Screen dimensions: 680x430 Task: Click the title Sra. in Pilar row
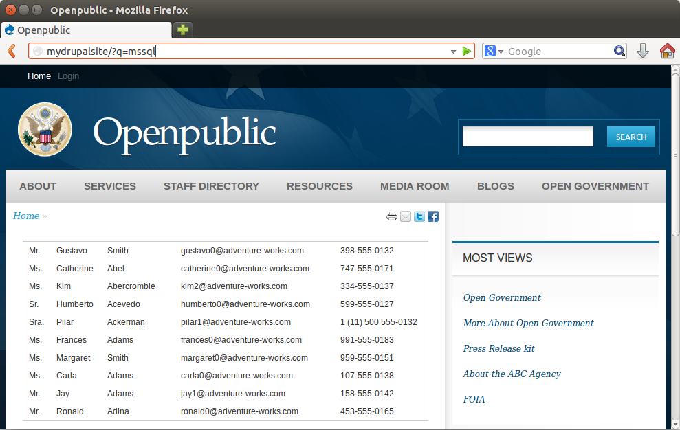pos(36,322)
